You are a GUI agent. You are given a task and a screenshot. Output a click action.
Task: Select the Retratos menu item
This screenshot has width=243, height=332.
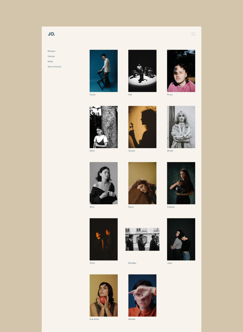pos(51,51)
